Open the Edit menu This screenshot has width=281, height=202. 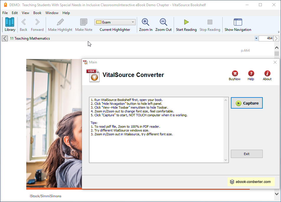[x=15, y=13]
